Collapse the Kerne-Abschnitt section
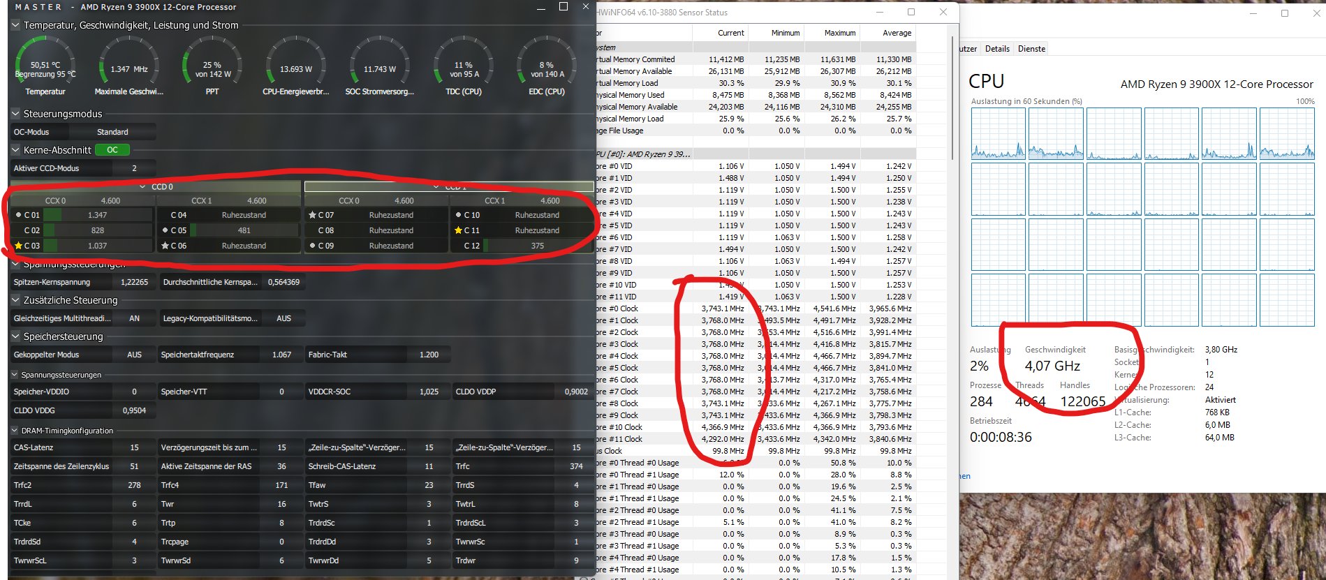The height and width of the screenshot is (580, 1326). tap(15, 150)
